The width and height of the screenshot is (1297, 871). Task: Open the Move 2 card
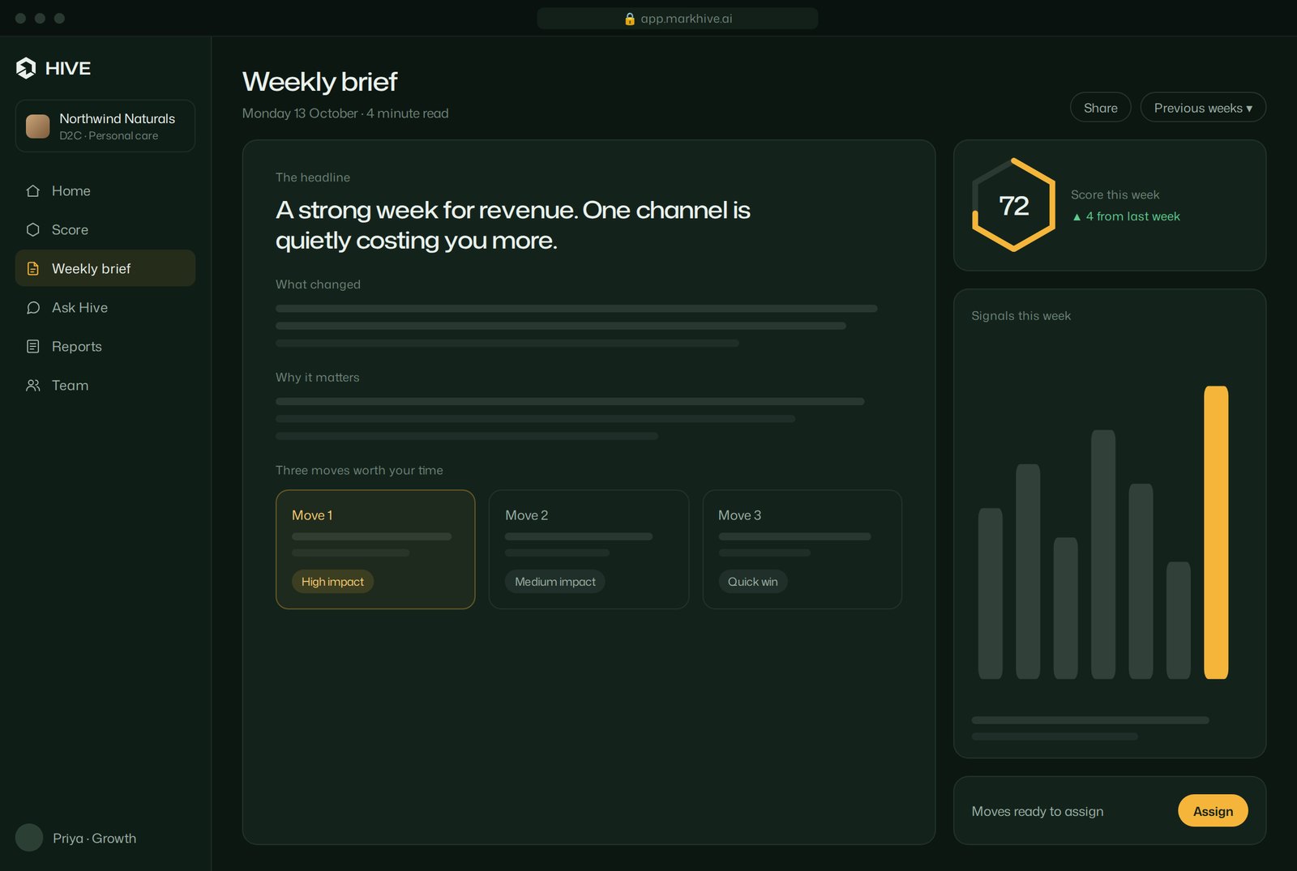tap(589, 549)
